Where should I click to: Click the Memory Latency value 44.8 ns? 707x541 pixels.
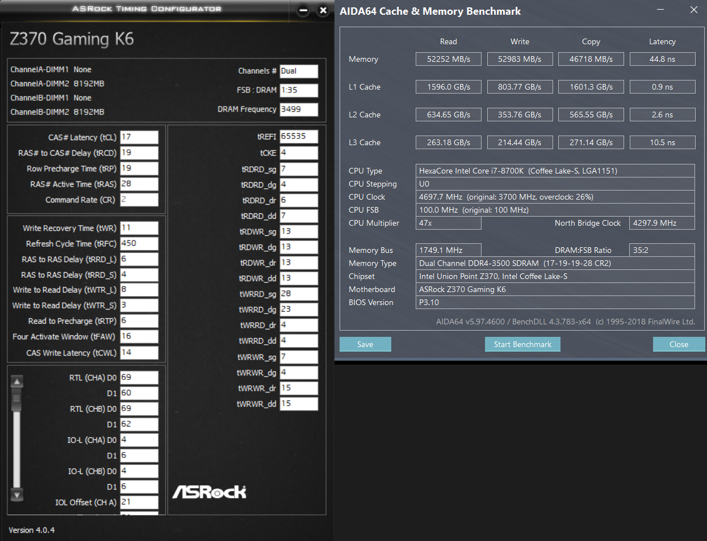pos(663,59)
